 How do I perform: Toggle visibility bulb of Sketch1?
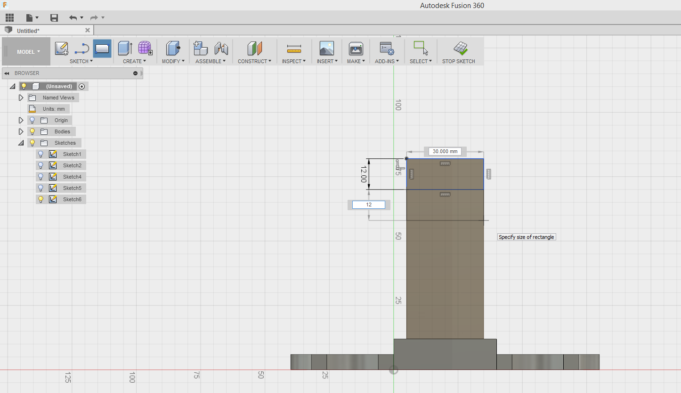[41, 154]
